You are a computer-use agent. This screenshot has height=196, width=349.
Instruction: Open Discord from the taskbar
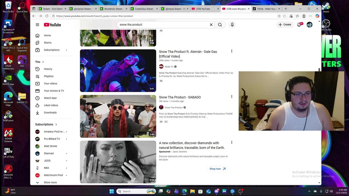216,191
